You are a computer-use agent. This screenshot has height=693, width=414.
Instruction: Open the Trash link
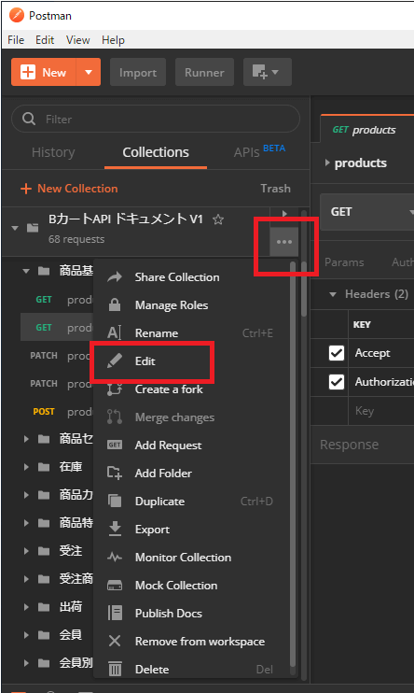pyautogui.click(x=275, y=189)
